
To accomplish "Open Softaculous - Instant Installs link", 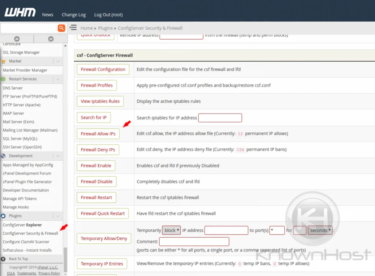I will point(27,250).
